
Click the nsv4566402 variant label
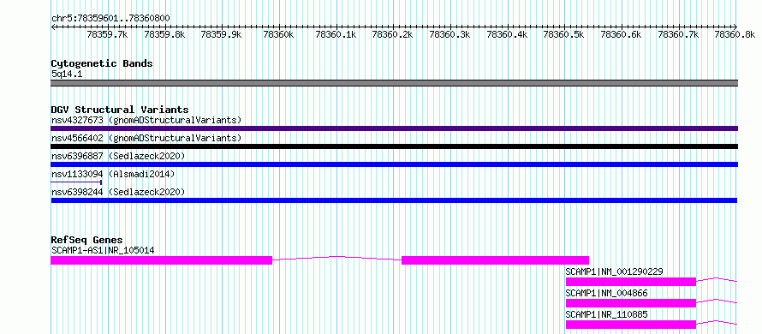(x=146, y=138)
